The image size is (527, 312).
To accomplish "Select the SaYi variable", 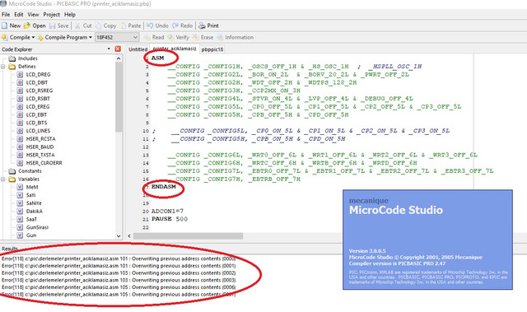I will (x=31, y=195).
